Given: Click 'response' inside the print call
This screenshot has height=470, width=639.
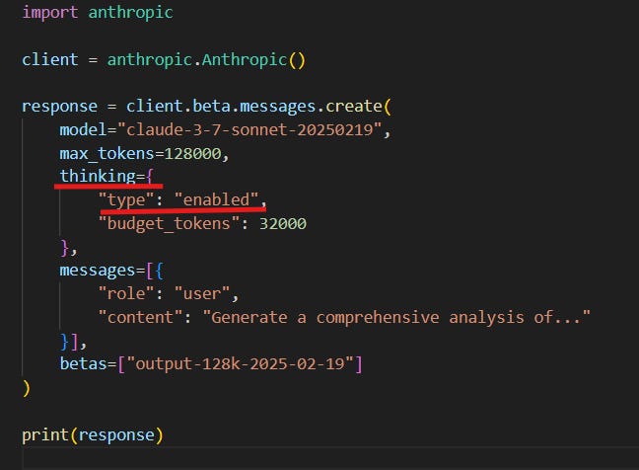Looking at the screenshot, I should (116, 435).
